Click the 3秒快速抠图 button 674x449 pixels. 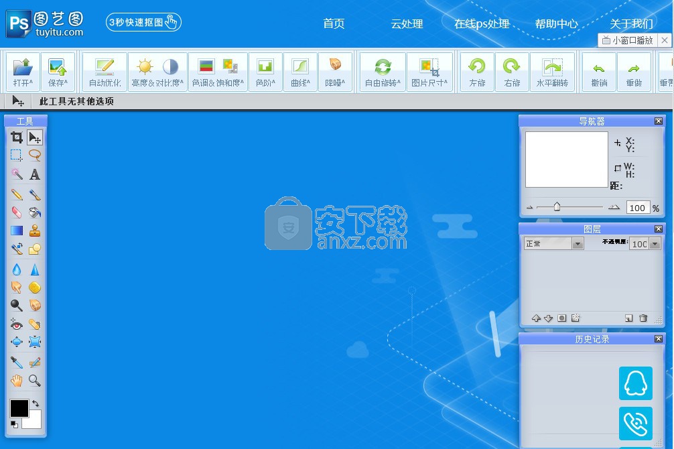[143, 22]
